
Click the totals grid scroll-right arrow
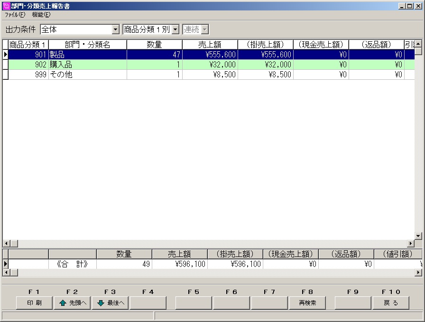[x=418, y=272]
